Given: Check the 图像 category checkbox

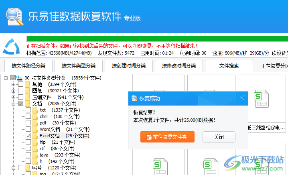Looking at the screenshot, I should pyautogui.click(x=21, y=91).
